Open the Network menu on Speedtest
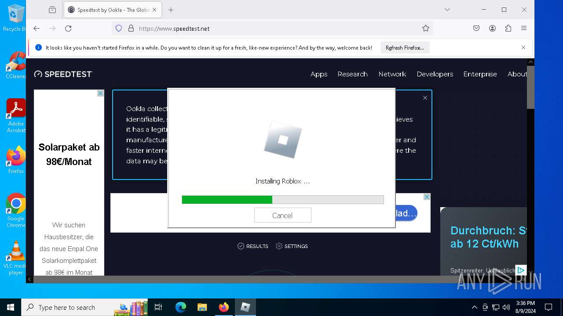 coord(392,74)
